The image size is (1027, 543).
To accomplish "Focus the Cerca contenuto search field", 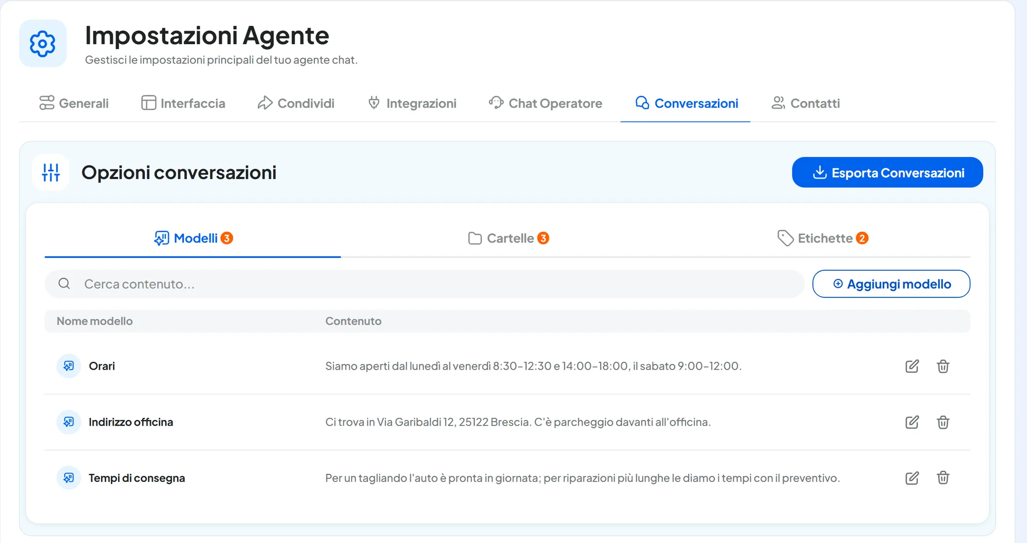I will [x=424, y=284].
